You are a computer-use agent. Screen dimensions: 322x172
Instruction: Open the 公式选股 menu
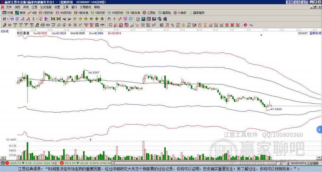click(46, 7)
